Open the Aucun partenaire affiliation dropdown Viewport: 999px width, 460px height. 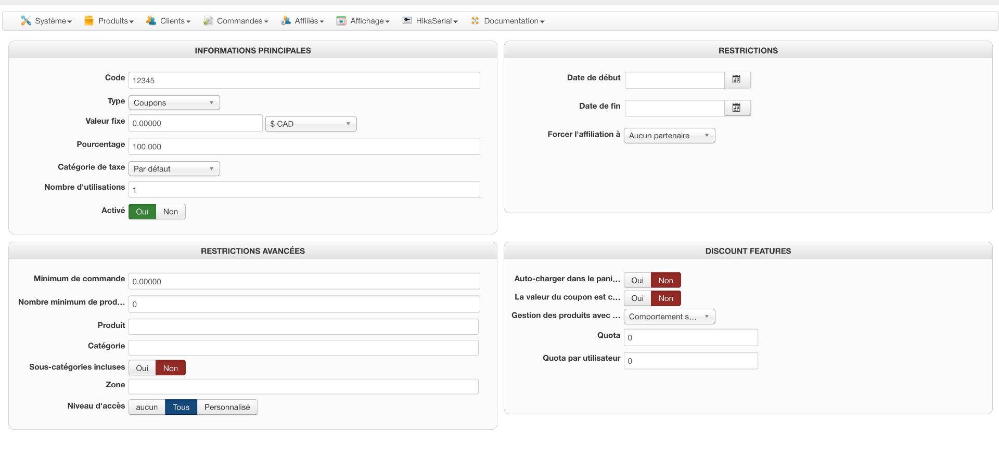[x=669, y=136]
